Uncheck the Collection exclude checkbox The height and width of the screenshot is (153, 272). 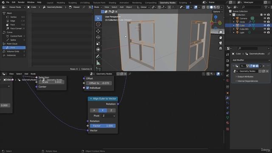point(261,15)
